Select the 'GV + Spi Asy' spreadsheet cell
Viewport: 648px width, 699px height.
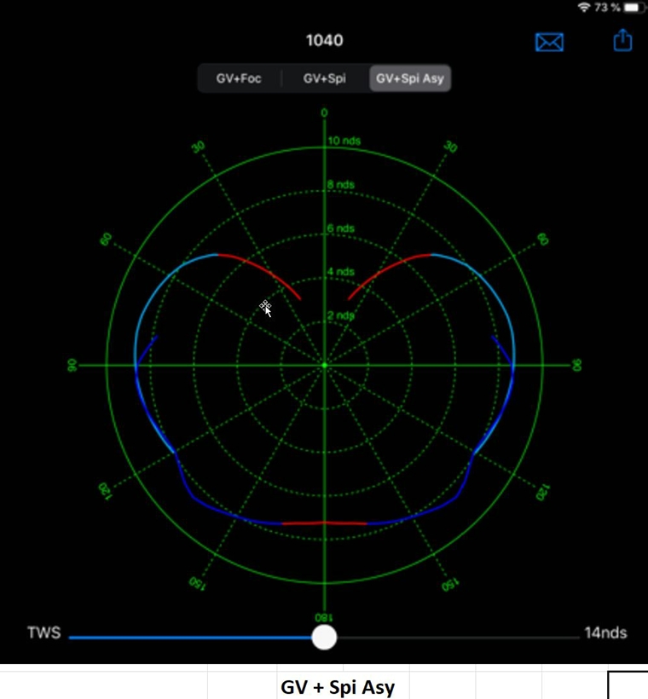(x=338, y=686)
